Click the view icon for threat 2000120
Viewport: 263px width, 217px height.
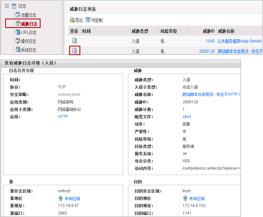(74, 51)
